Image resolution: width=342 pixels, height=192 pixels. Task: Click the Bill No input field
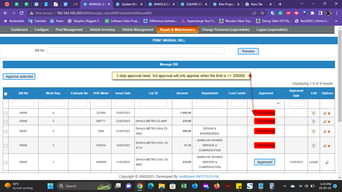pos(136,50)
